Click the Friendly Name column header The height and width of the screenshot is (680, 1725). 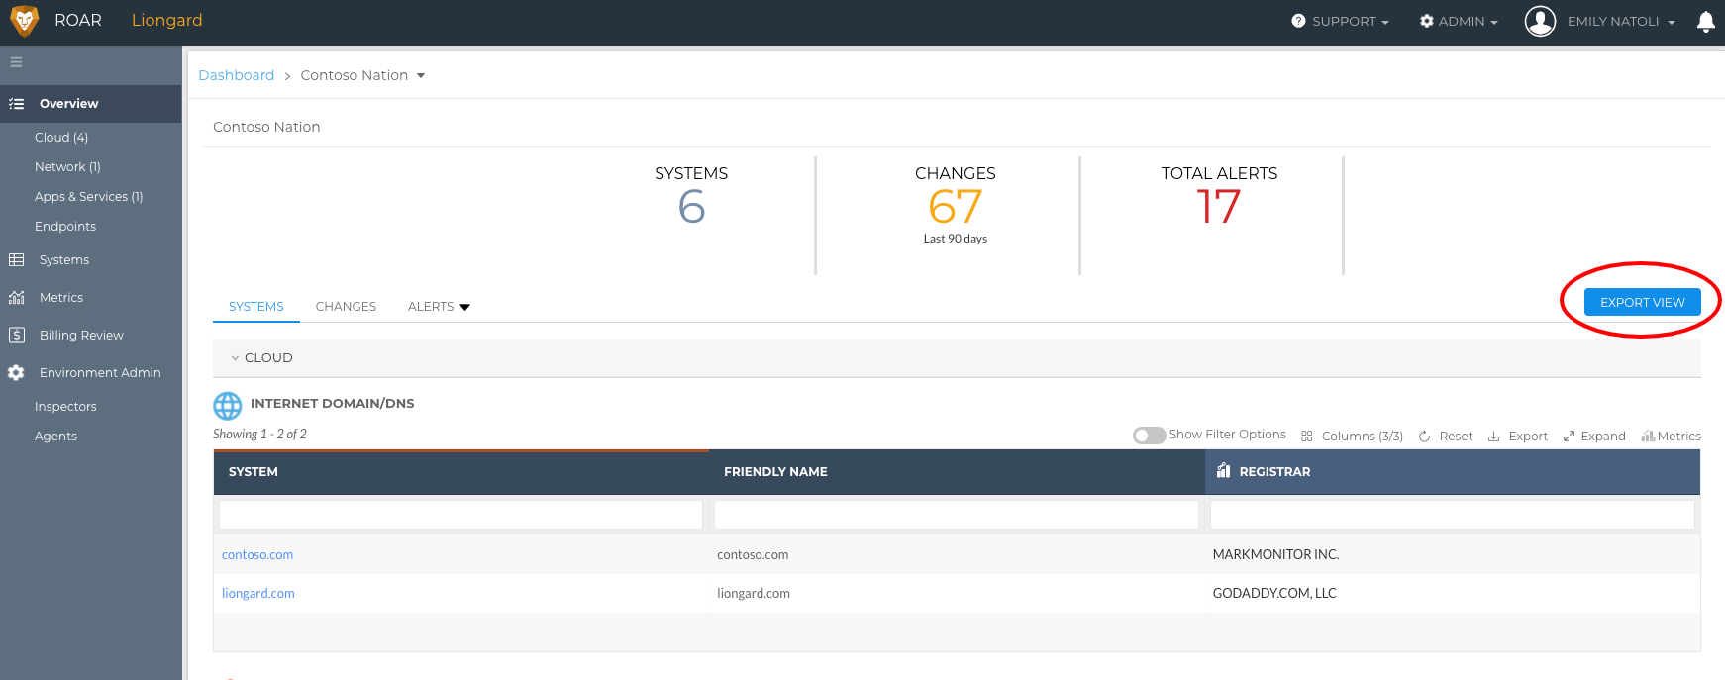point(957,472)
